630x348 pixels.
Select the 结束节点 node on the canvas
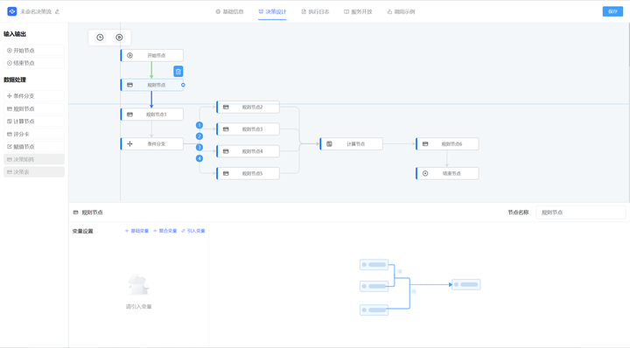tap(447, 173)
